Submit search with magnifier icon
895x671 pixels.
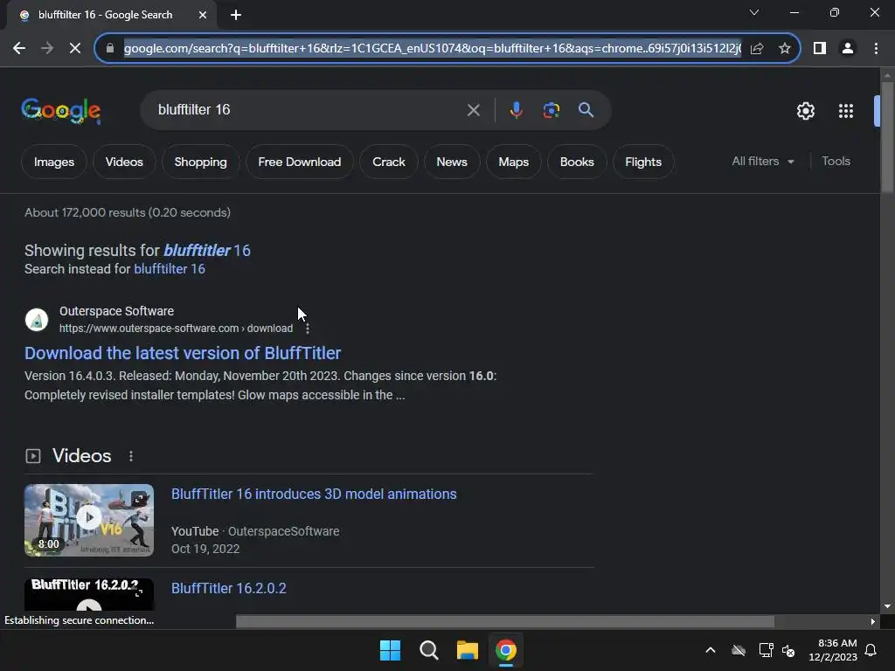tap(586, 110)
